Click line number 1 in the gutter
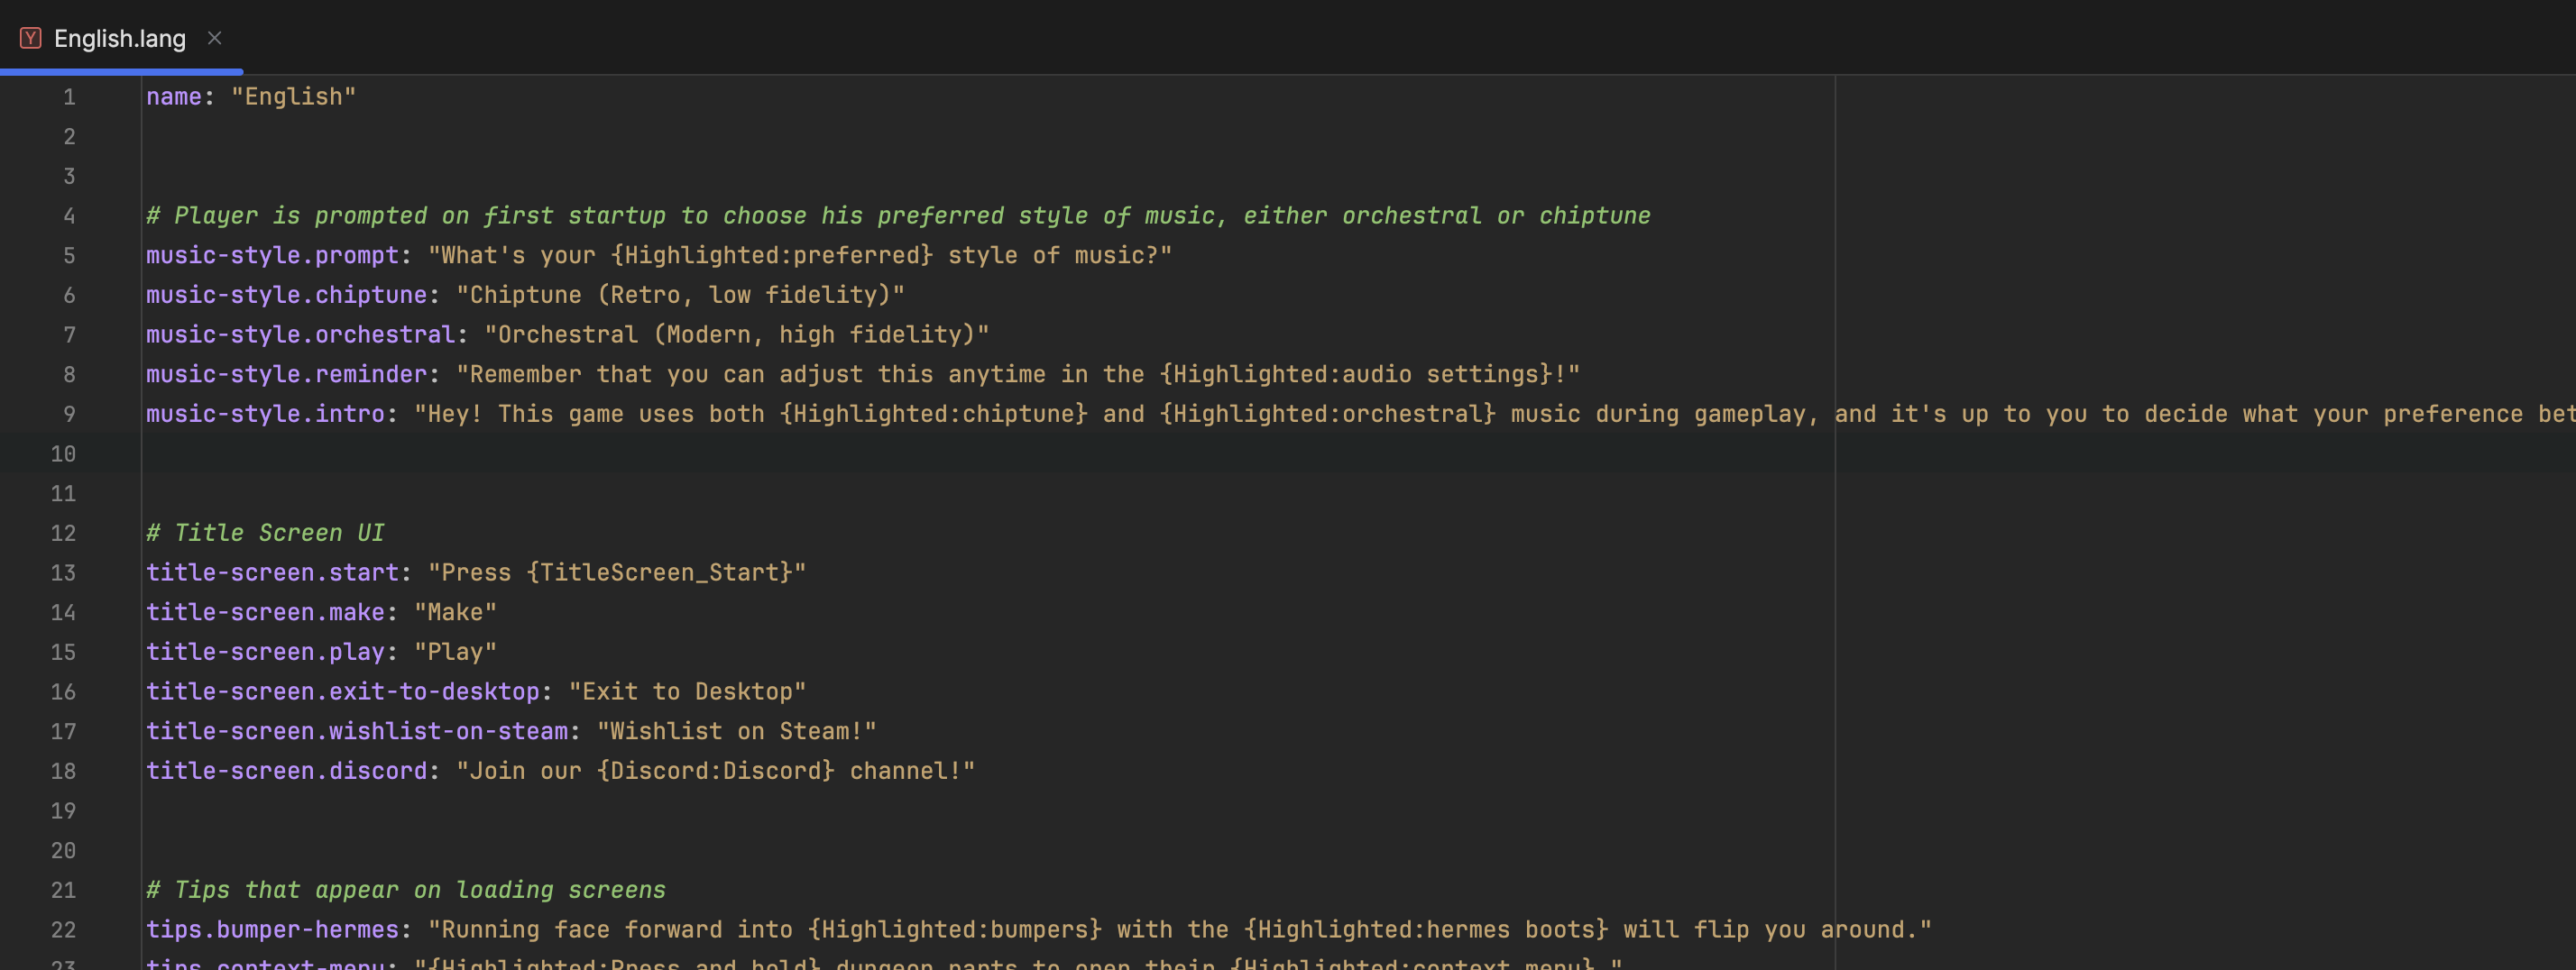The image size is (2576, 970). pyautogui.click(x=69, y=96)
